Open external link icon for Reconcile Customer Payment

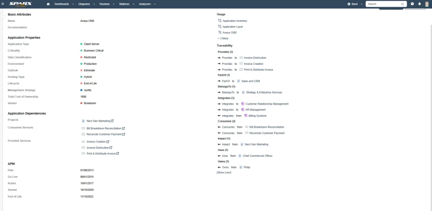point(124,134)
